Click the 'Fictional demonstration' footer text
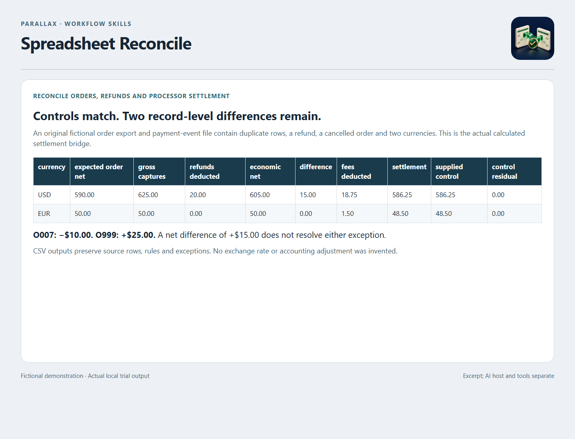The height and width of the screenshot is (439, 575). [x=85, y=376]
